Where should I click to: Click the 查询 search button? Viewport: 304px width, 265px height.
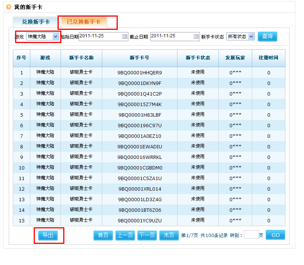pos(267,36)
